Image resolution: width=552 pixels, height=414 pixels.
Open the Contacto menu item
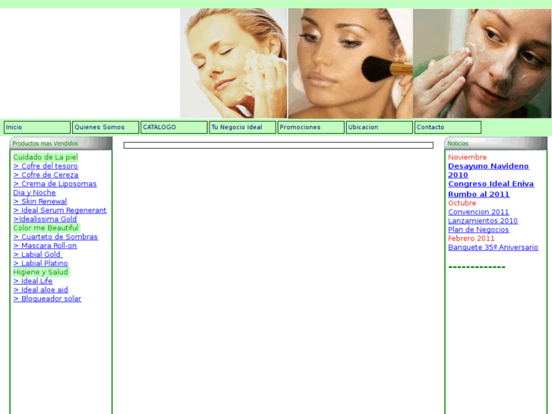coord(448,127)
